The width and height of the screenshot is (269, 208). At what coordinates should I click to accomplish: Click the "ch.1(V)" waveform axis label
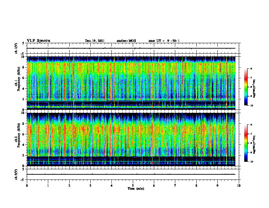(16, 48)
